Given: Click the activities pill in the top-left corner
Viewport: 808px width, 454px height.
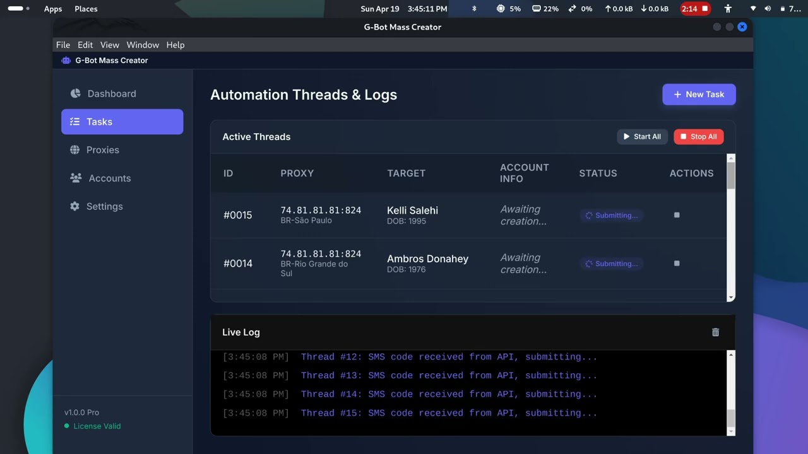Looking at the screenshot, I should pos(18,9).
